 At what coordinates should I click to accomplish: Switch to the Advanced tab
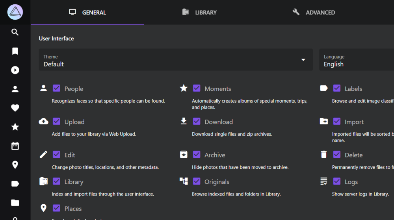[314, 12]
